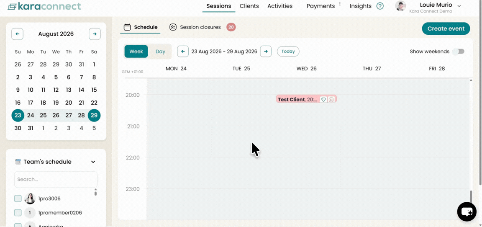Click the August 2026 month title
This screenshot has height=227, width=482.
coord(56,34)
